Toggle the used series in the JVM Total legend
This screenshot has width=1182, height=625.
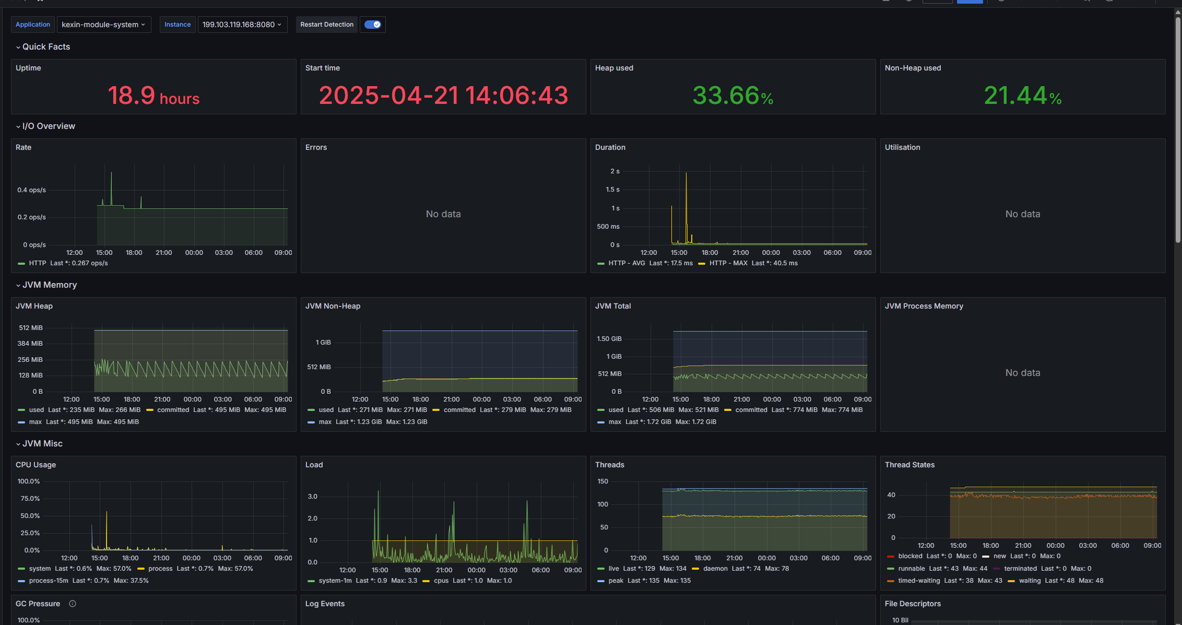pos(616,410)
